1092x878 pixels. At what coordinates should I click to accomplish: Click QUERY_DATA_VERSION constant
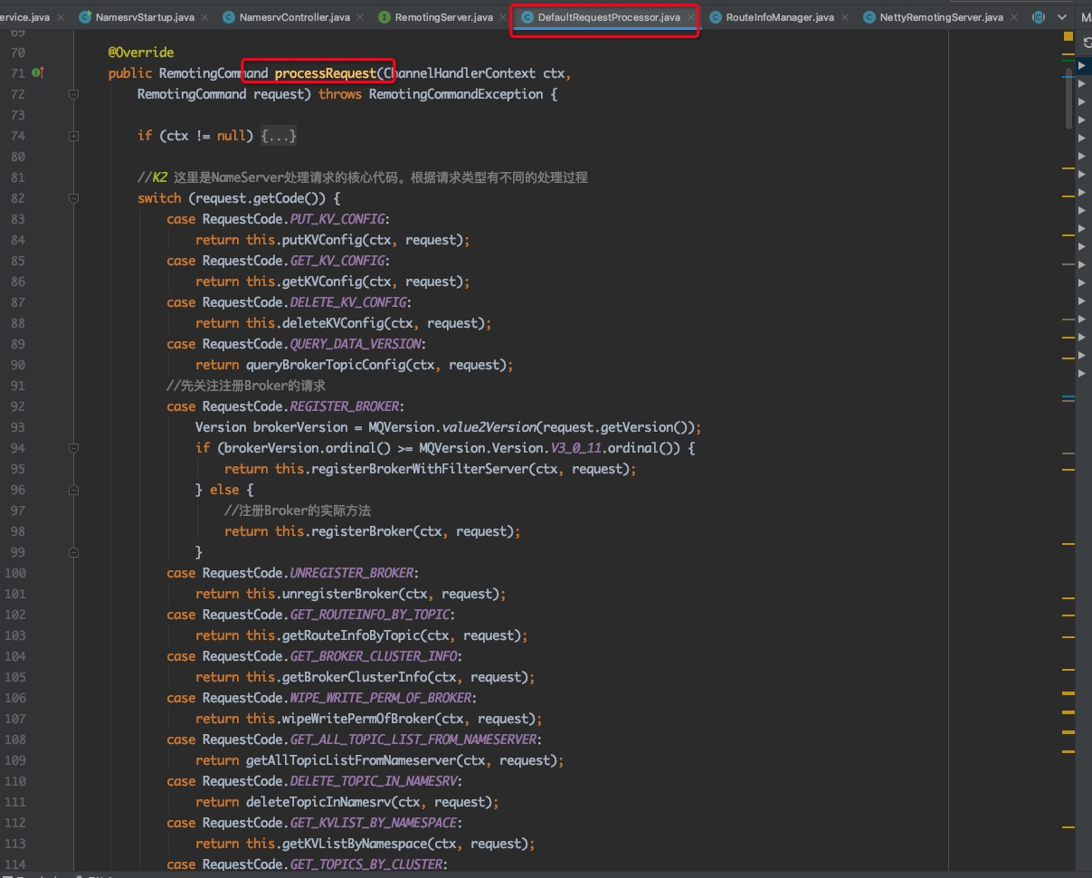click(x=356, y=344)
